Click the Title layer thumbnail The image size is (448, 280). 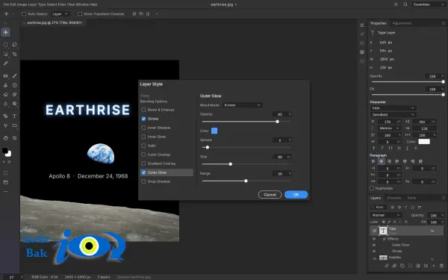[383, 231]
